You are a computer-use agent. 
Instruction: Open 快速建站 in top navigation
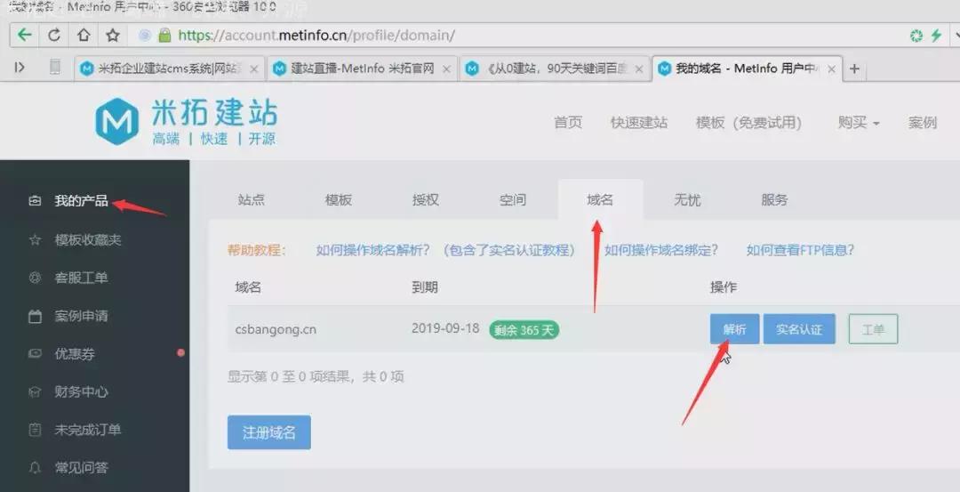pos(638,123)
